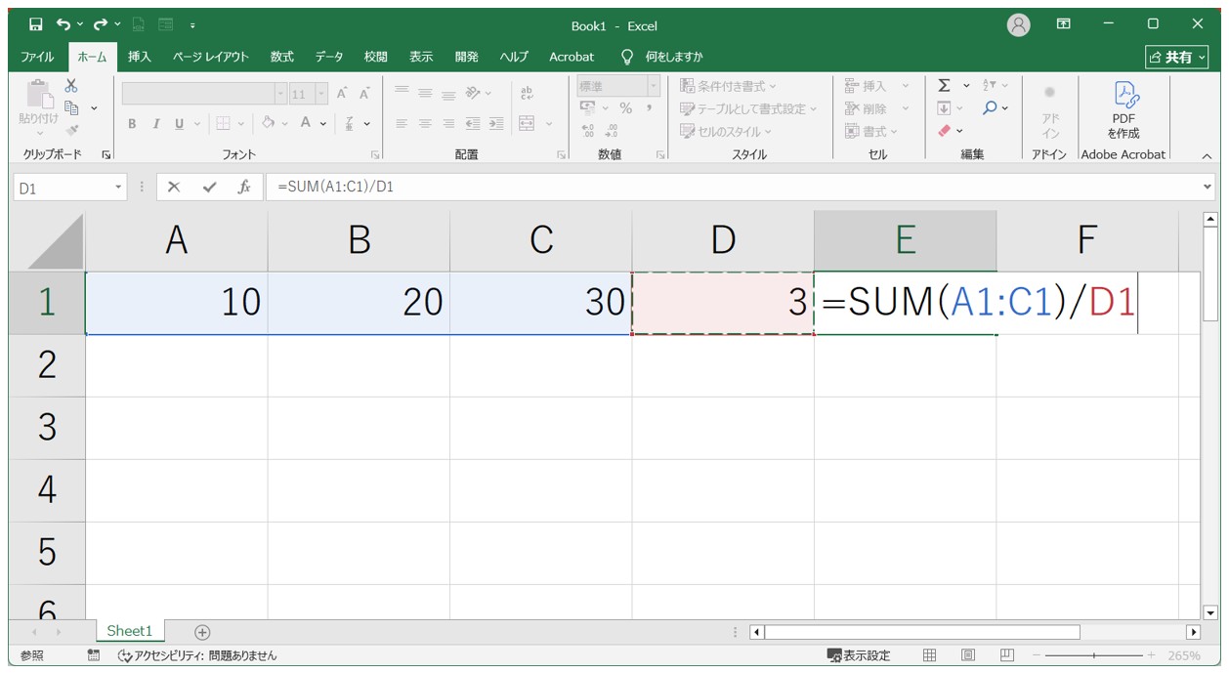This screenshot has height=673, width=1229.
Task: Click the Insert Function fx icon
Action: [244, 187]
